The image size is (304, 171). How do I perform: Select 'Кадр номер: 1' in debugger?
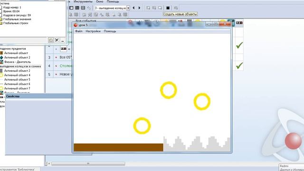[x=12, y=8]
